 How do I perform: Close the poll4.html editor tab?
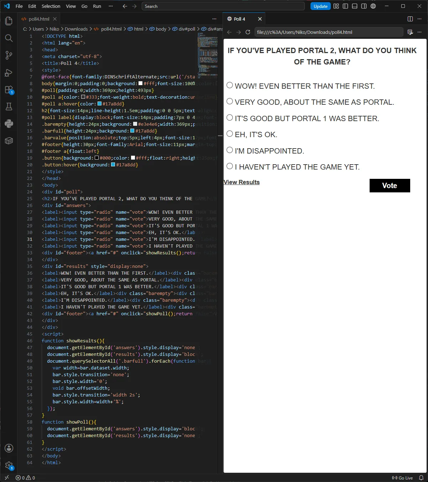[x=55, y=19]
